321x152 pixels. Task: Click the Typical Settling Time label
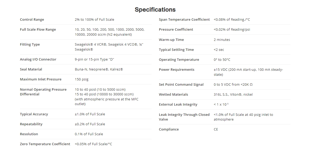tap(176, 50)
